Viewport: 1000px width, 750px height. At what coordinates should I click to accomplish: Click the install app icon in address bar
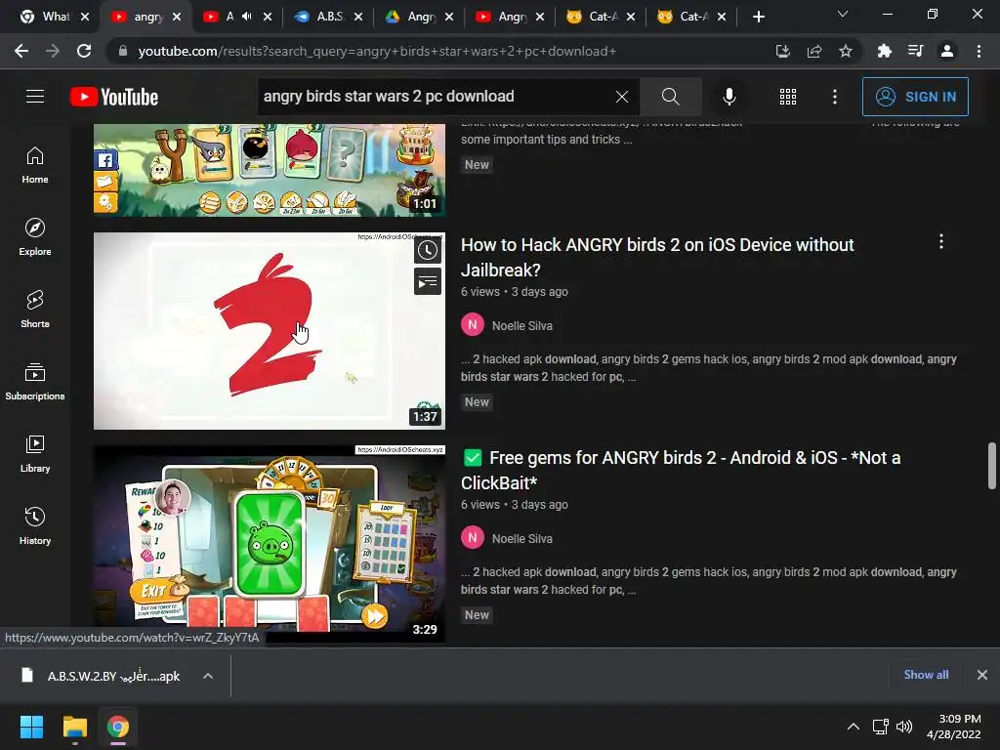782,51
